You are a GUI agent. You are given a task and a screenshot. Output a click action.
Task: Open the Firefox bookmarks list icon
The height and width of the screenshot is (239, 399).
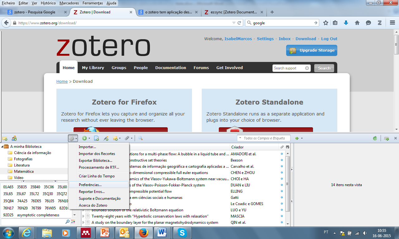335,23
